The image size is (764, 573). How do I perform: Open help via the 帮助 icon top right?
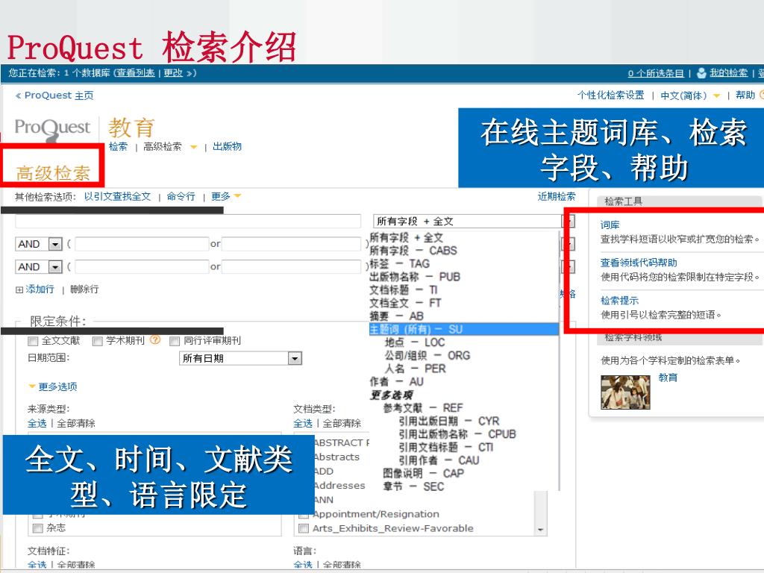[760, 95]
